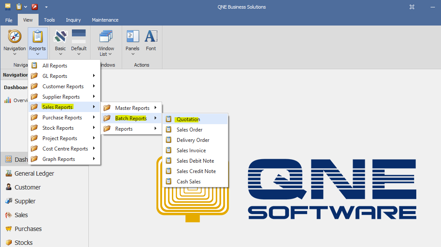Switch to the Maintenance tab
This screenshot has width=441, height=247.
click(x=105, y=20)
